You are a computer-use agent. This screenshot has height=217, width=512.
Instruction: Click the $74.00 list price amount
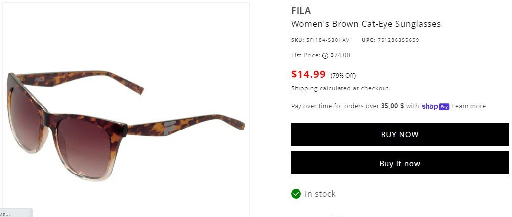coord(340,55)
